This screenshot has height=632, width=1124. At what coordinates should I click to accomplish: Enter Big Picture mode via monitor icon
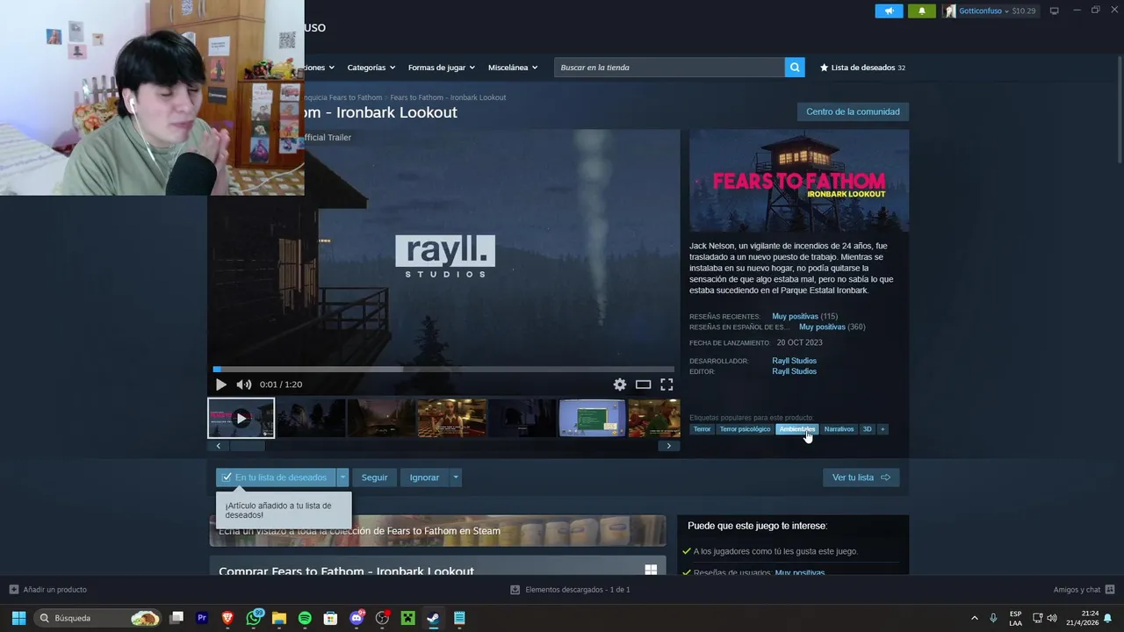(x=1055, y=11)
